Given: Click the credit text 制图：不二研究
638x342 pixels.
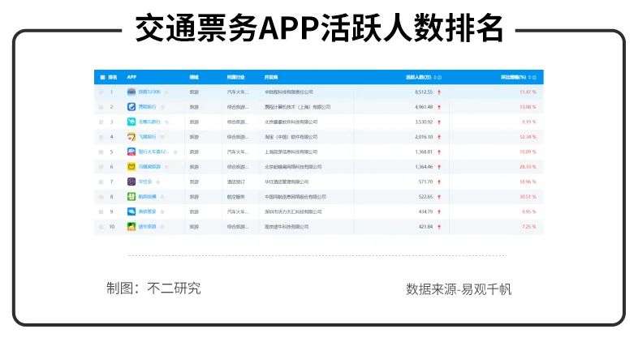Looking at the screenshot, I should coord(153,288).
